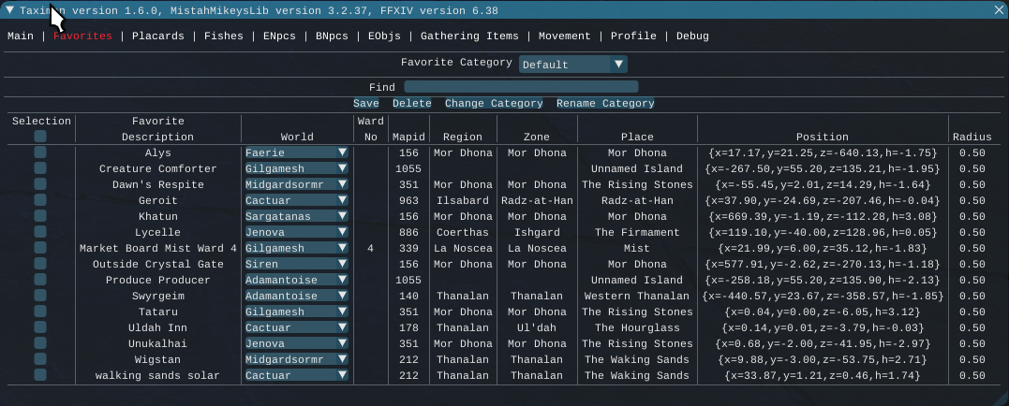
Task: Switch to the Placards tab
Action: (157, 36)
